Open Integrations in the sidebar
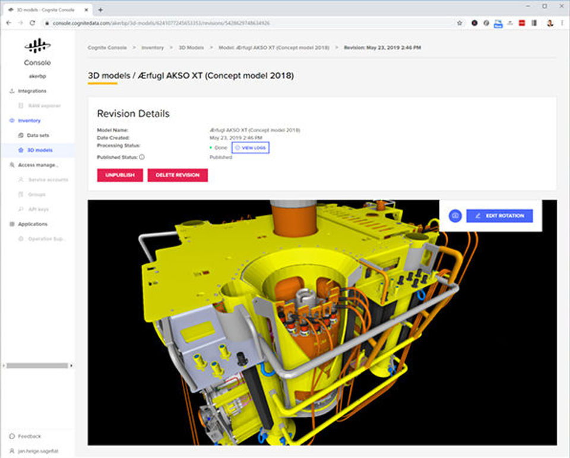The image size is (570, 458). click(x=32, y=91)
